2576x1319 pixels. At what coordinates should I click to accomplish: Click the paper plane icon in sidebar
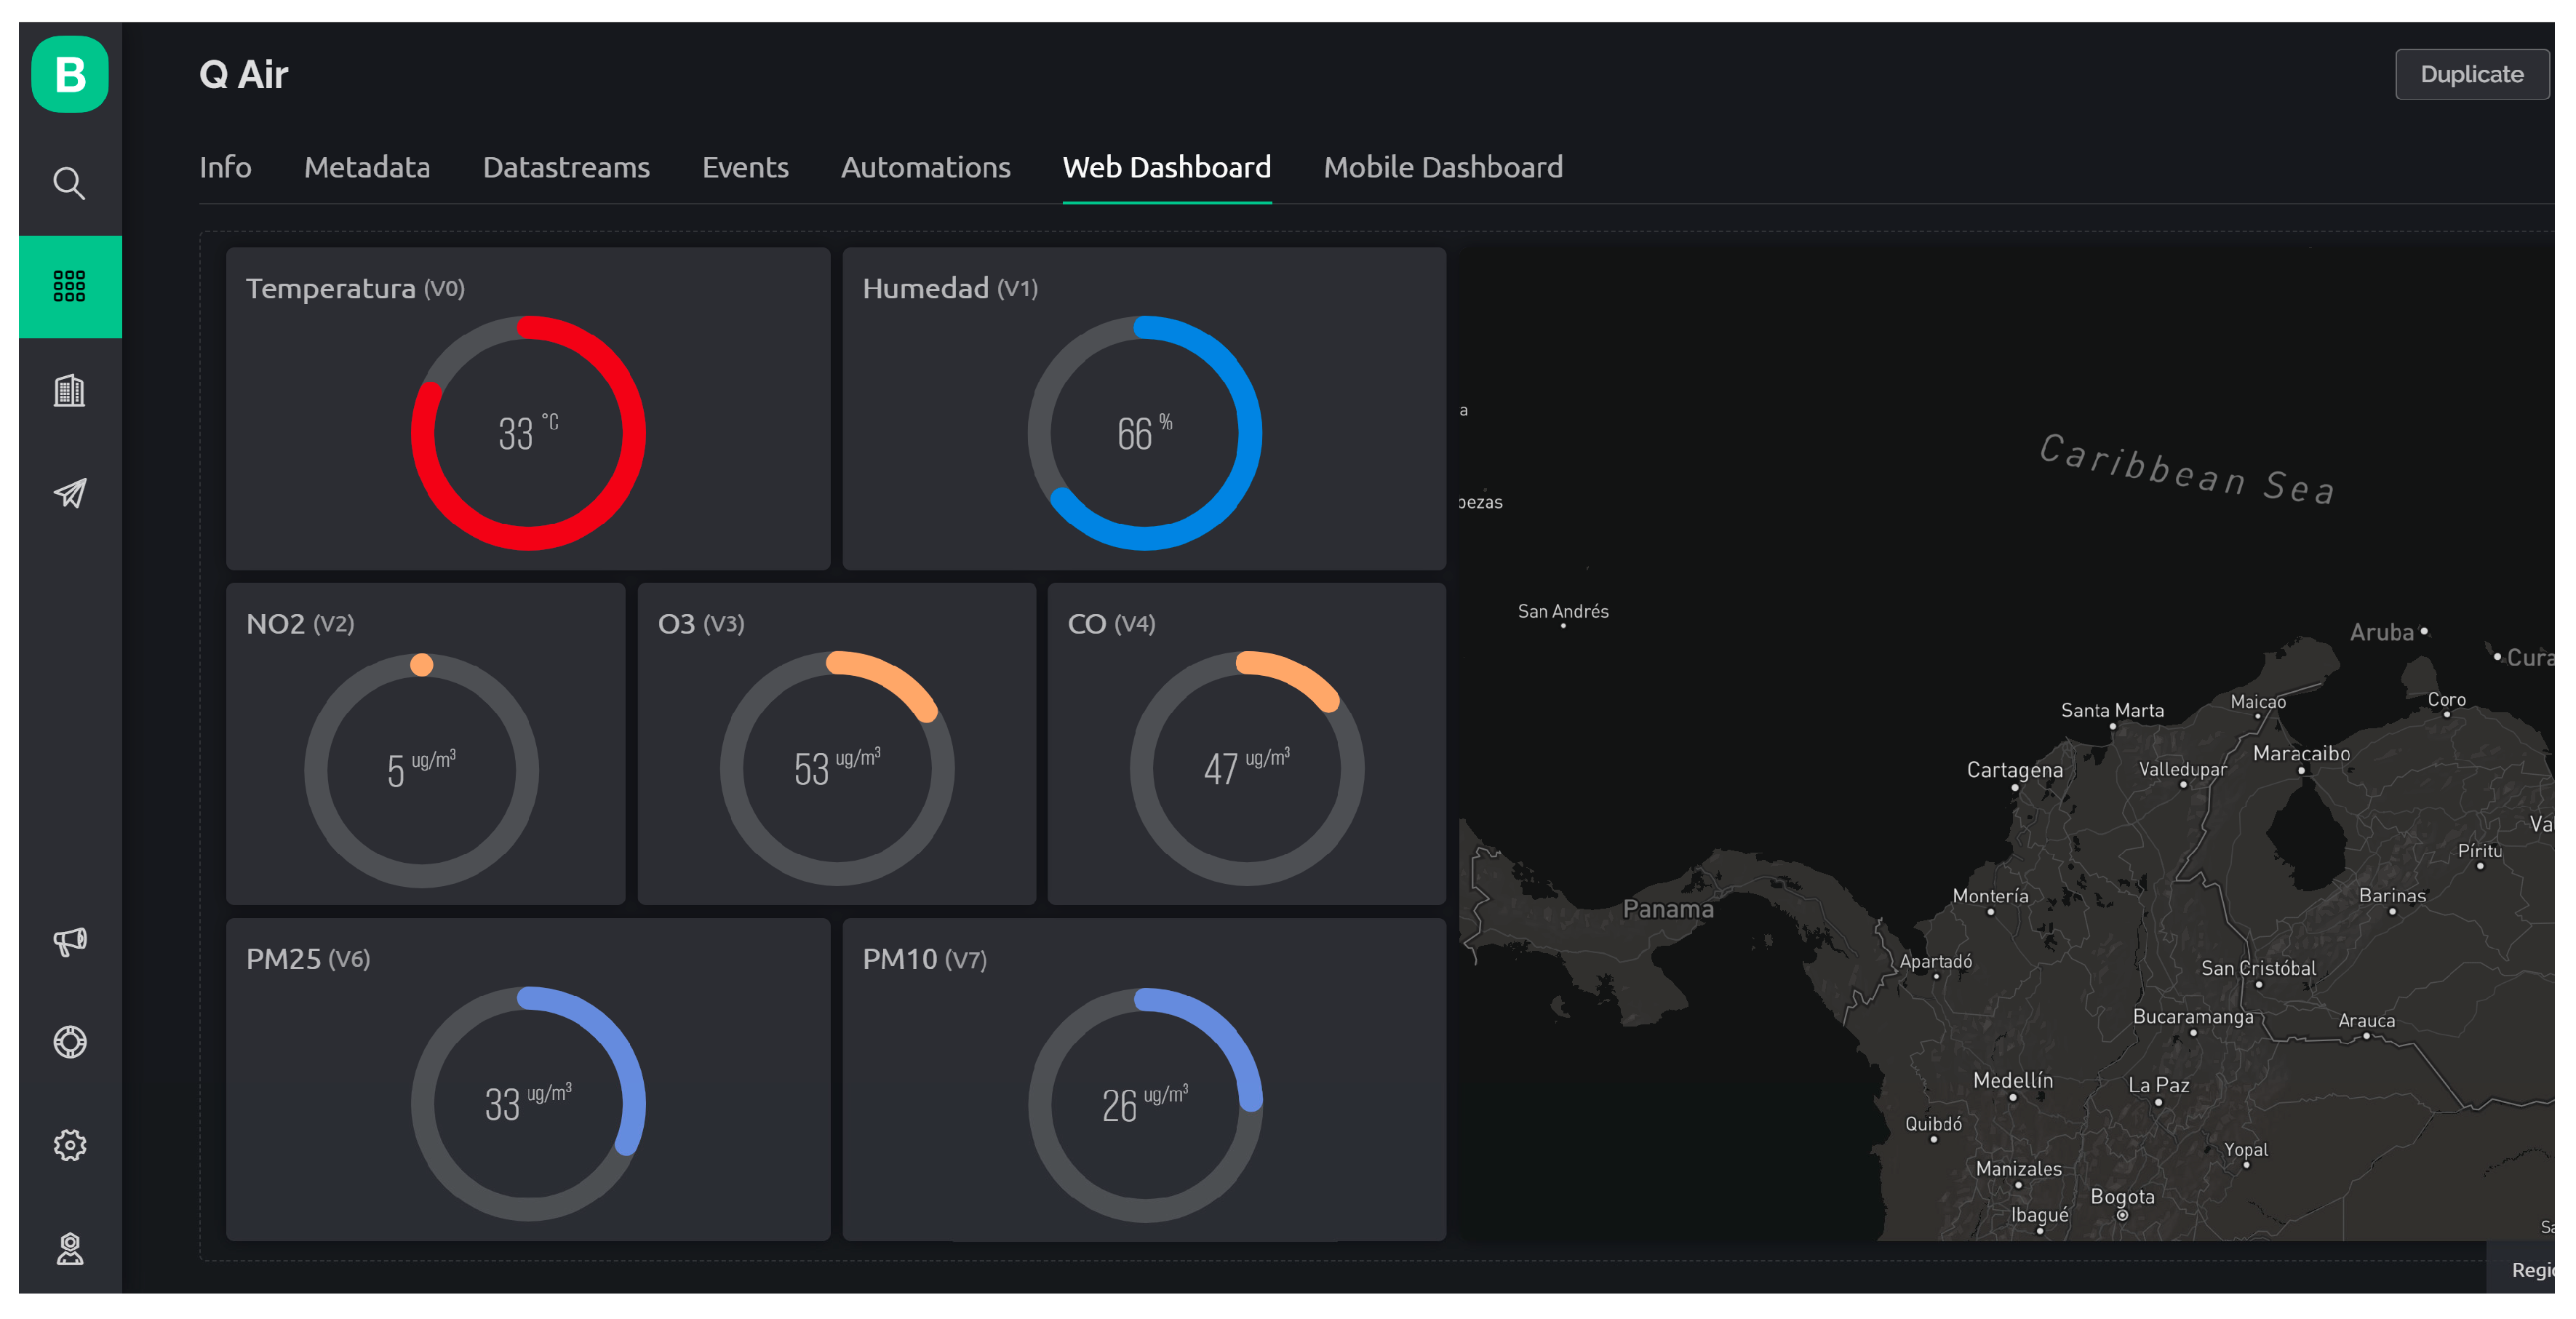(x=69, y=493)
